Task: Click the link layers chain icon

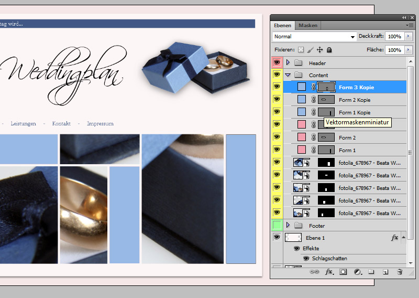Action: (314, 272)
